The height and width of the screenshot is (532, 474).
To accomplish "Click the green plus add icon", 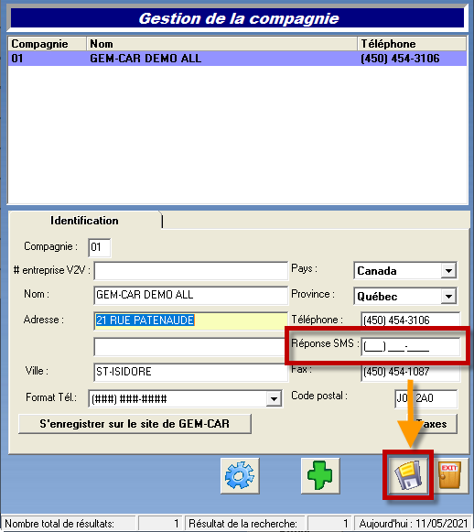I will pyautogui.click(x=320, y=475).
